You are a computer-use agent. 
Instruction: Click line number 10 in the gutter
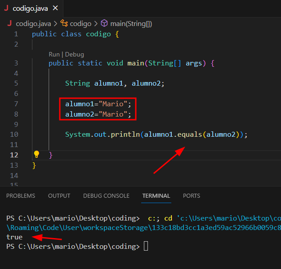14,134
